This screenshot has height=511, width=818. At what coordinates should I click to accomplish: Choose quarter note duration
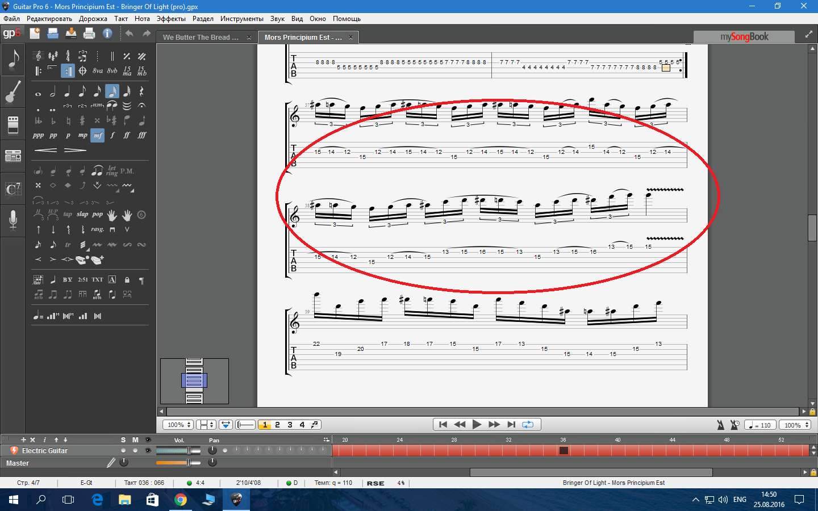point(68,91)
